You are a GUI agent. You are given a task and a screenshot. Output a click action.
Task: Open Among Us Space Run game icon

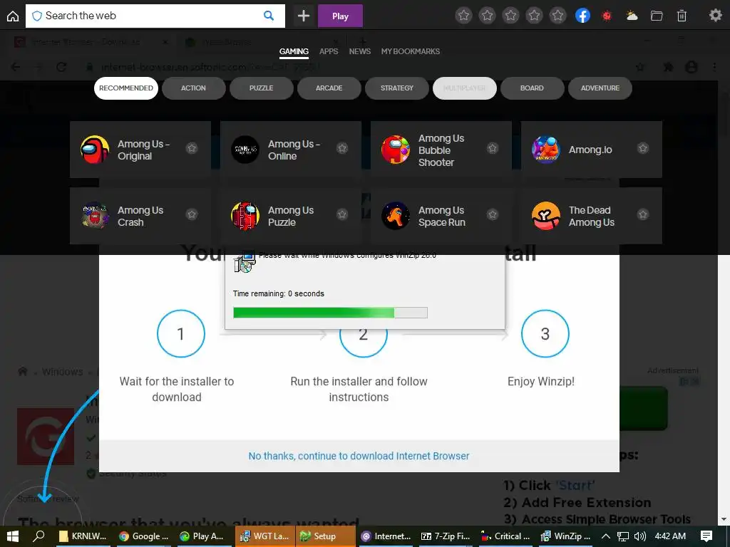click(x=395, y=216)
